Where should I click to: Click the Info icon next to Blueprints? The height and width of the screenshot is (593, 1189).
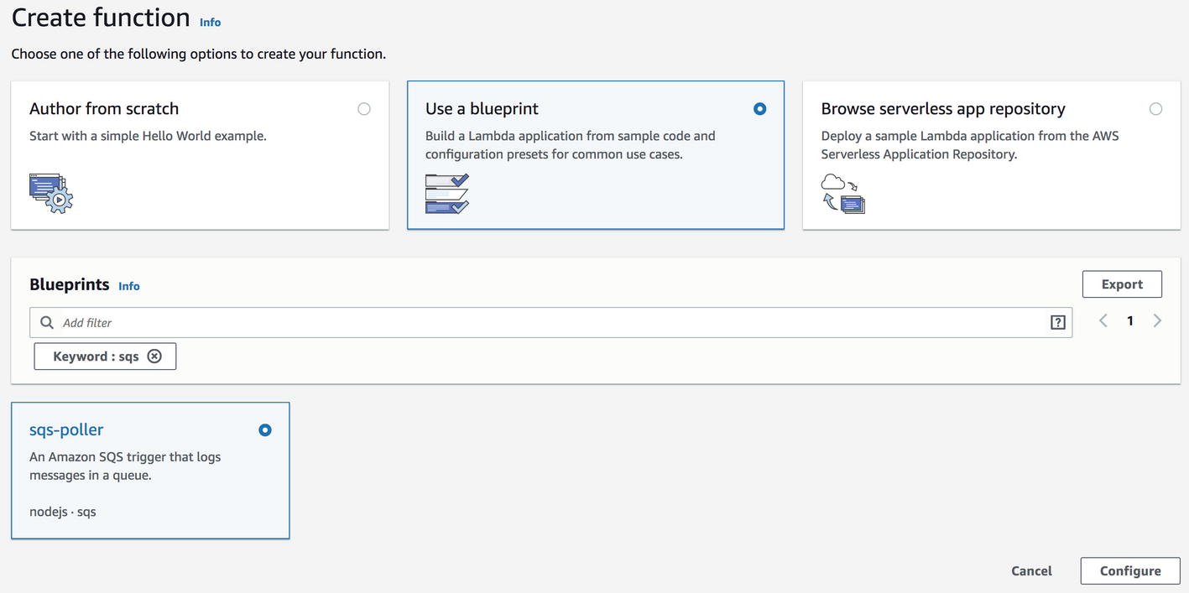[x=128, y=286]
